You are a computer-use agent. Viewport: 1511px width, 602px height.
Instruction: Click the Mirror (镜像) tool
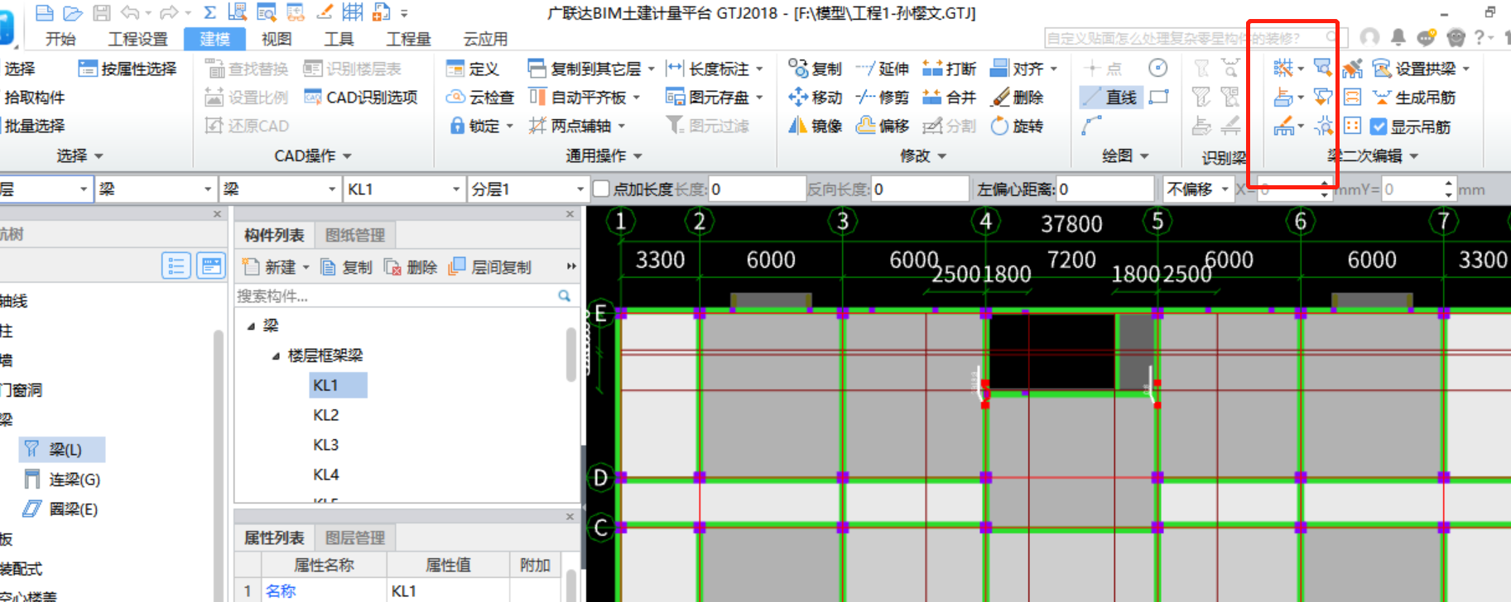[x=815, y=126]
